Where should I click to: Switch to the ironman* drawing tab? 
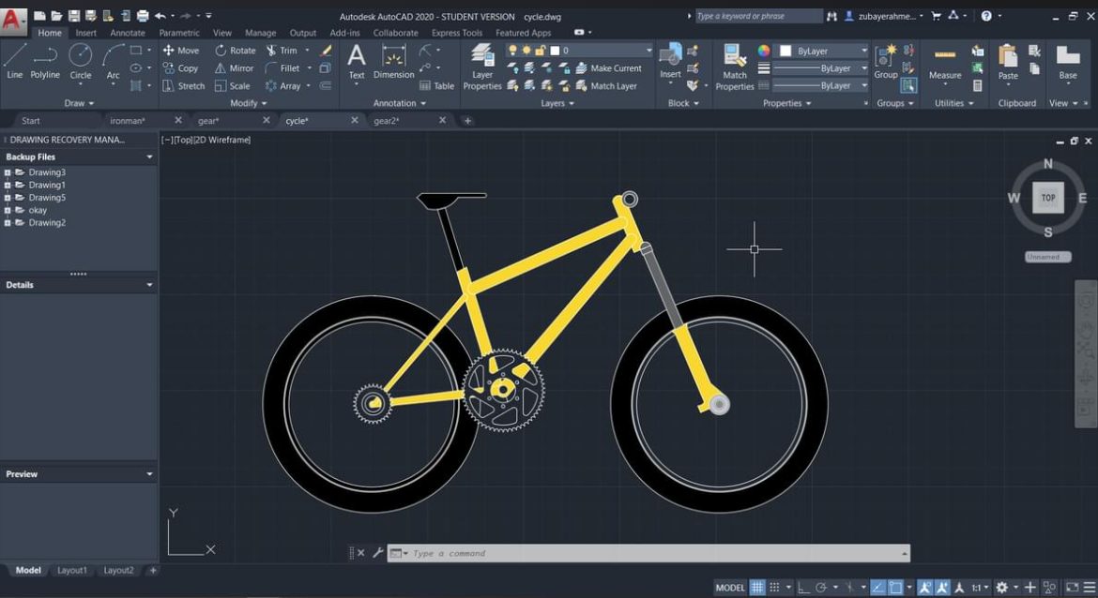[x=128, y=121]
